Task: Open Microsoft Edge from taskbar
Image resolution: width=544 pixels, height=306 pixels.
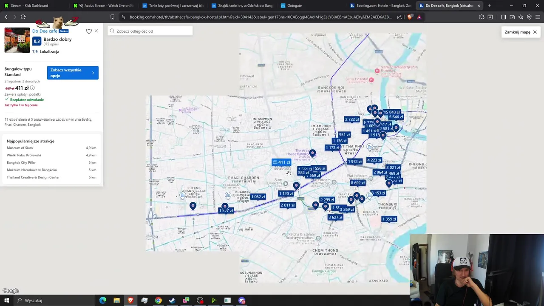Action: (103, 300)
